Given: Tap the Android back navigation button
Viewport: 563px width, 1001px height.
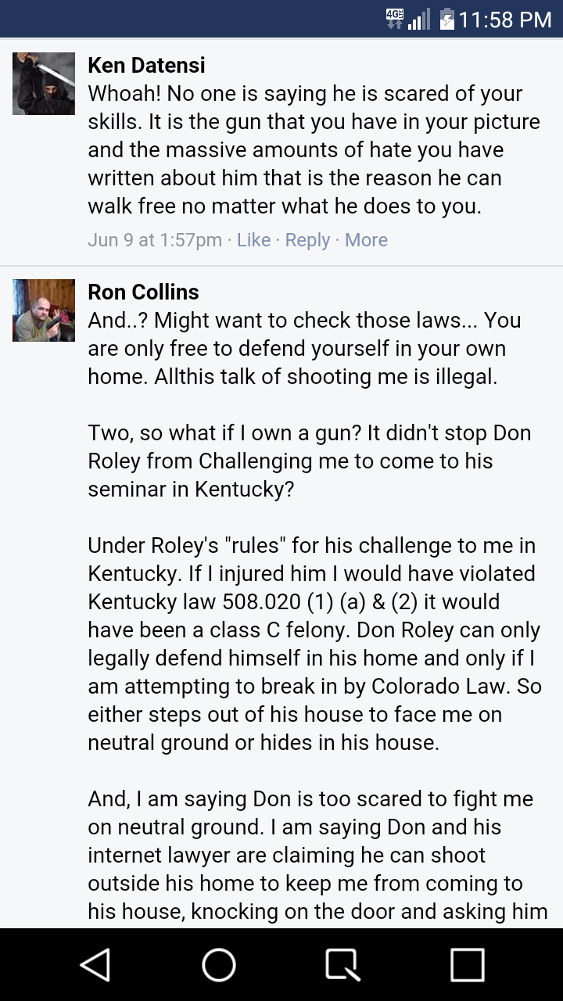Looking at the screenshot, I should (x=95, y=965).
